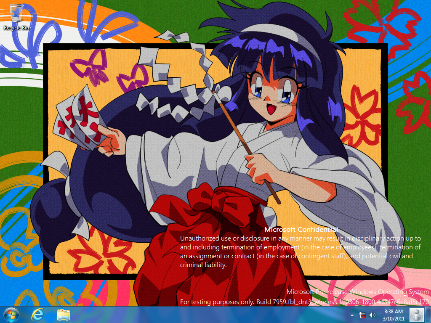Image resolution: width=431 pixels, height=323 pixels.
Task: Click the Recycle Bin text label
Action: tap(16, 28)
